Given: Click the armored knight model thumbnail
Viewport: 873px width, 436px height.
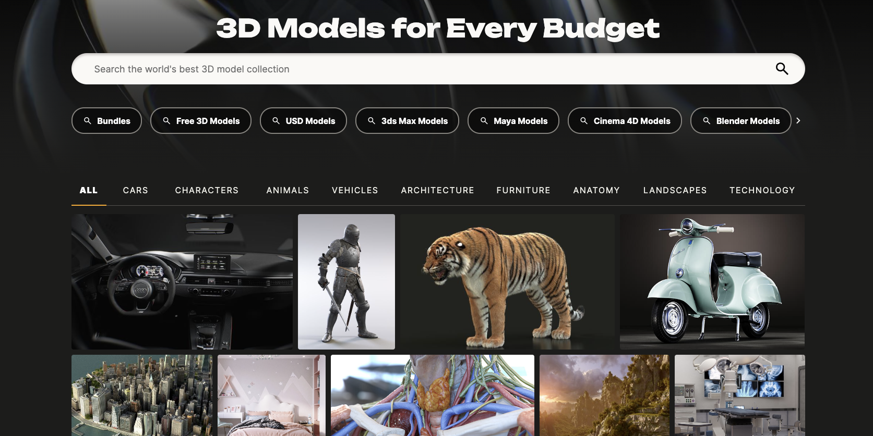Looking at the screenshot, I should (346, 282).
